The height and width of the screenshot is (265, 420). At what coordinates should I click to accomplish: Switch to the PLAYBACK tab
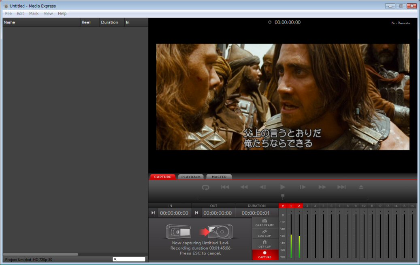click(x=191, y=177)
